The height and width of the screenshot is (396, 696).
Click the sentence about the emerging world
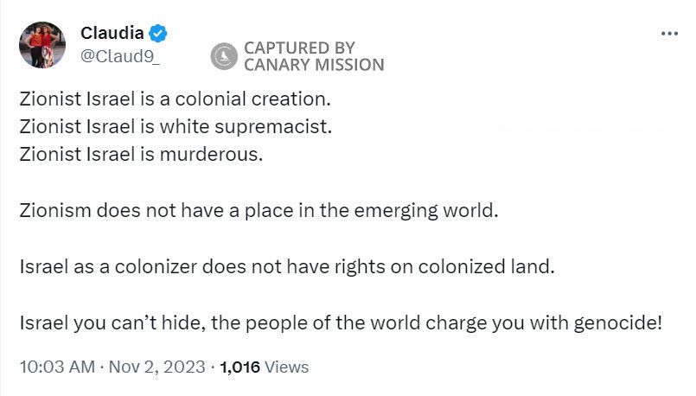(259, 210)
